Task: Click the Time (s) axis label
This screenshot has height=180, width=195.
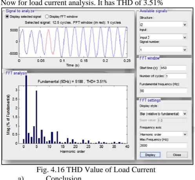Action: click(x=73, y=65)
